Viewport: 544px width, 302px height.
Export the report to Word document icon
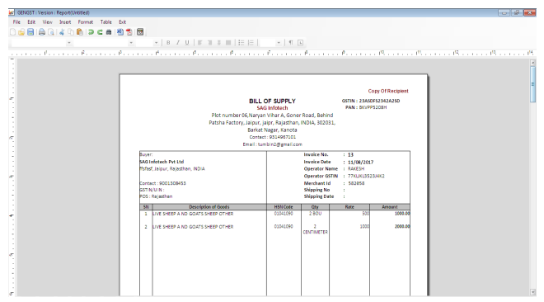click(x=120, y=32)
